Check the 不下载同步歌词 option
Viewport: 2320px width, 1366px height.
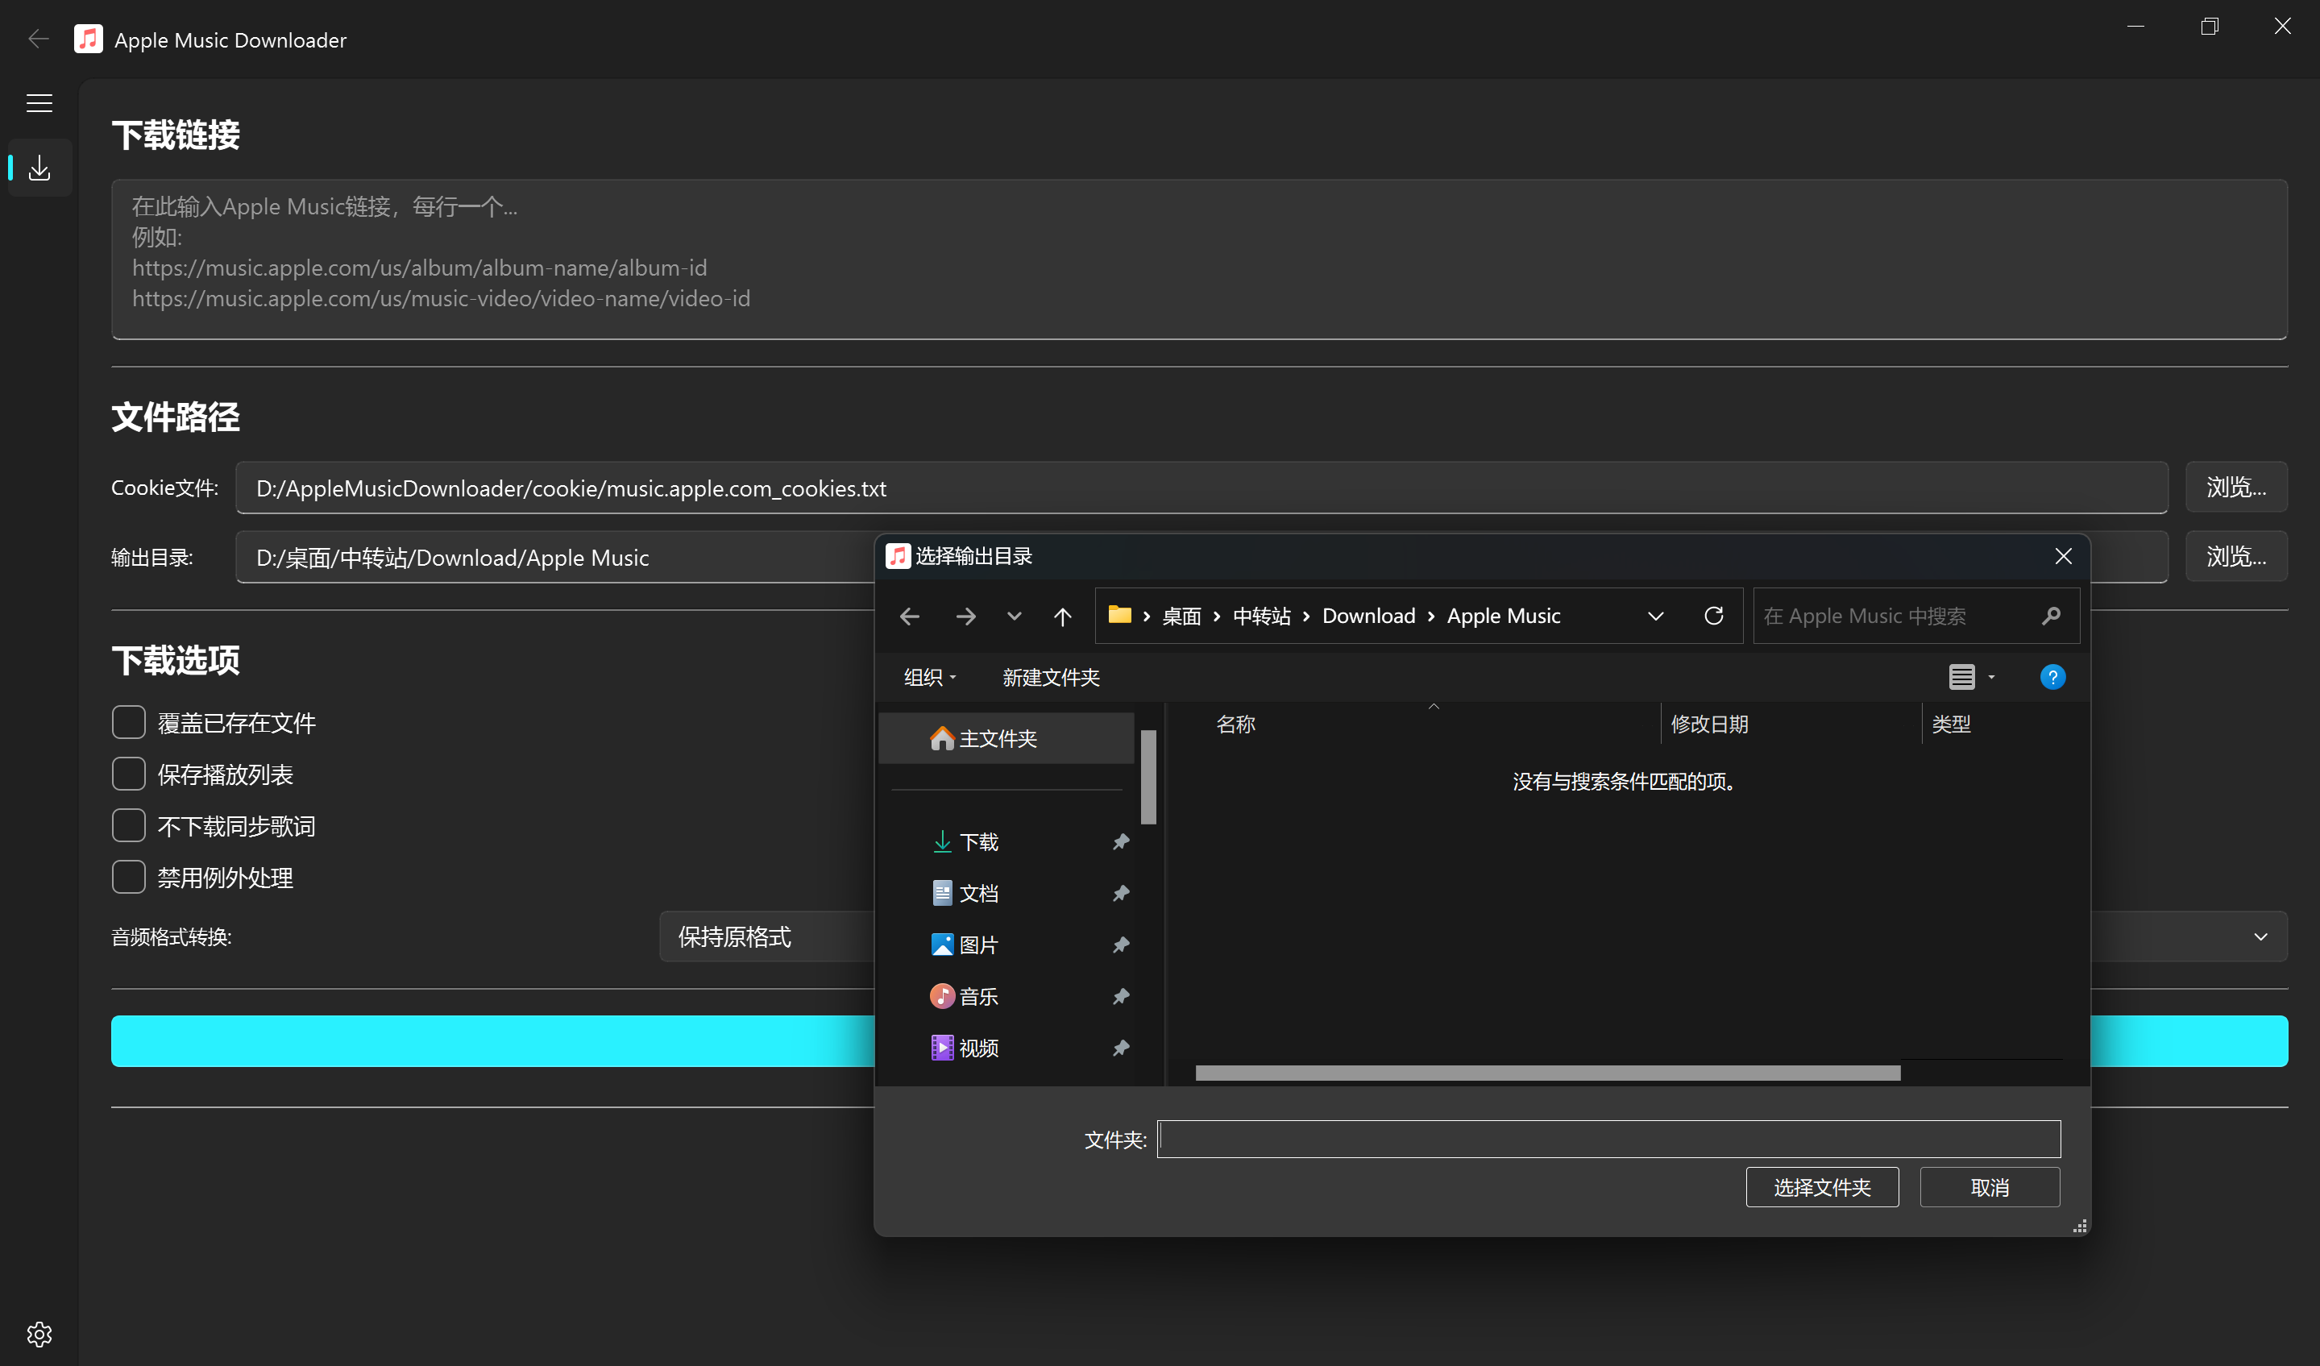[x=129, y=826]
